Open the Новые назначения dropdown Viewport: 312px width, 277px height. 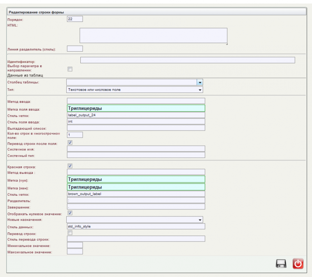[200, 220]
